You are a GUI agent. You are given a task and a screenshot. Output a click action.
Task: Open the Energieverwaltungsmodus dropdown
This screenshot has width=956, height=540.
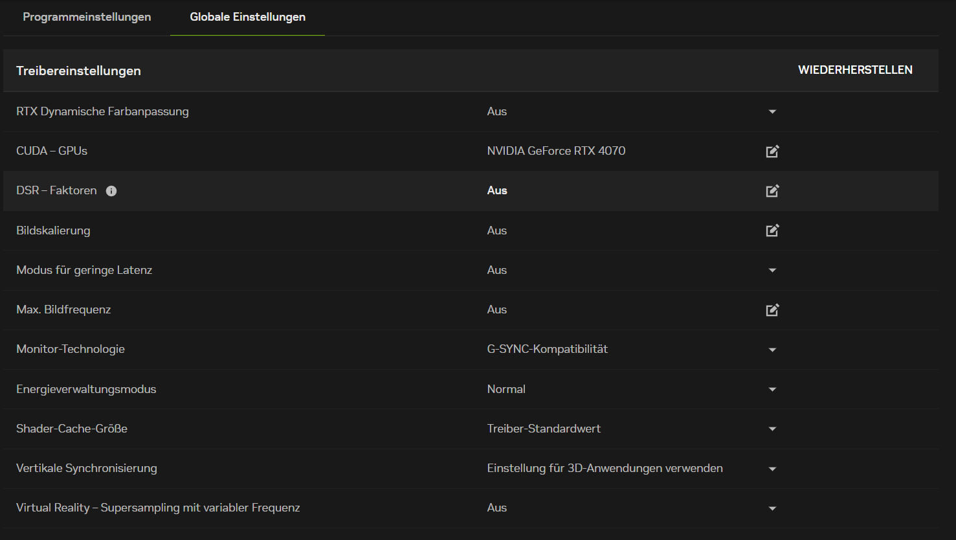click(772, 390)
